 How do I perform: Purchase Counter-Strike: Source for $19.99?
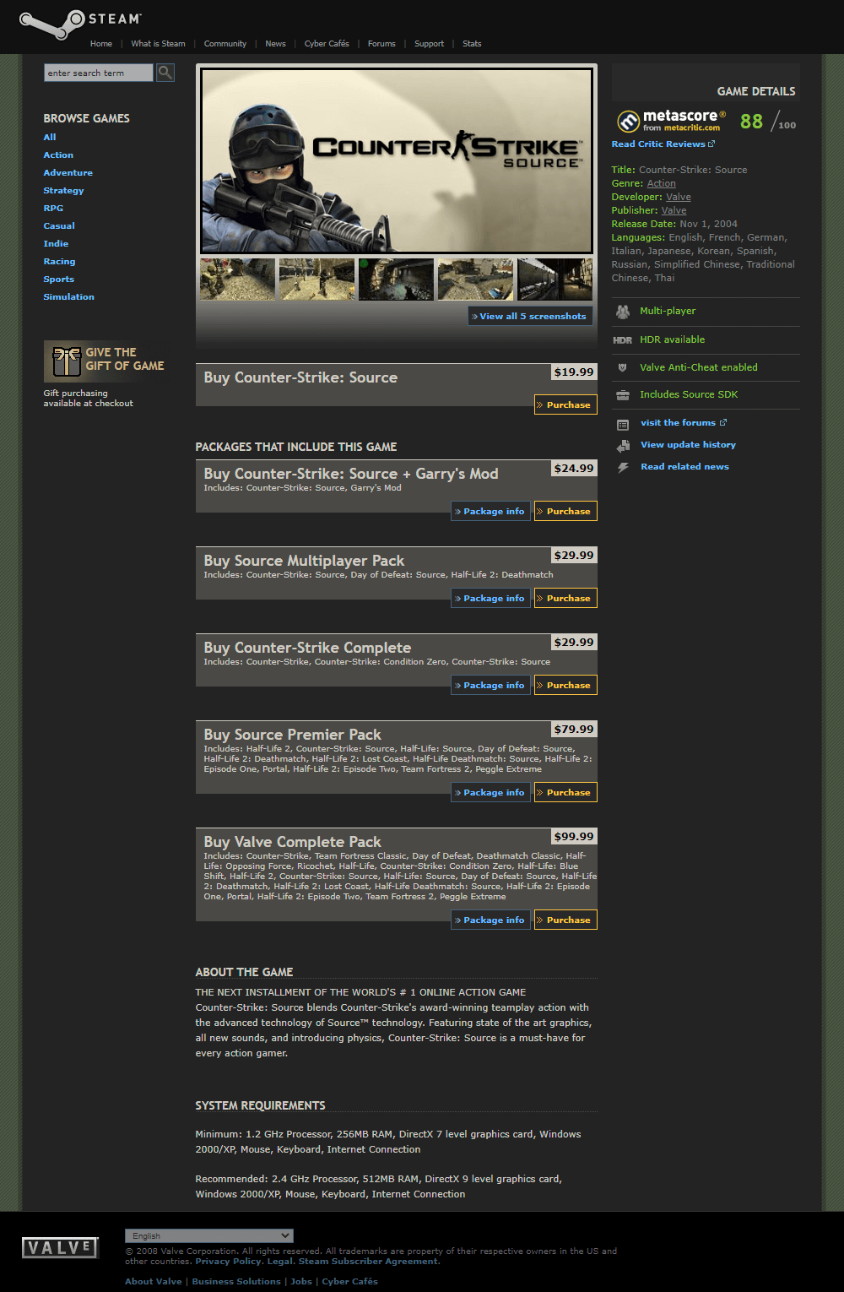[x=565, y=405]
